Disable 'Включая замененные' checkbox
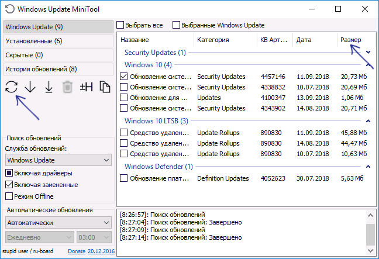Viewport: 379px width, 259px height. (x=9, y=185)
